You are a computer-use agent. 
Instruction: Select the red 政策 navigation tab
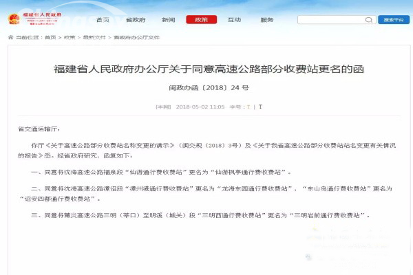point(202,20)
